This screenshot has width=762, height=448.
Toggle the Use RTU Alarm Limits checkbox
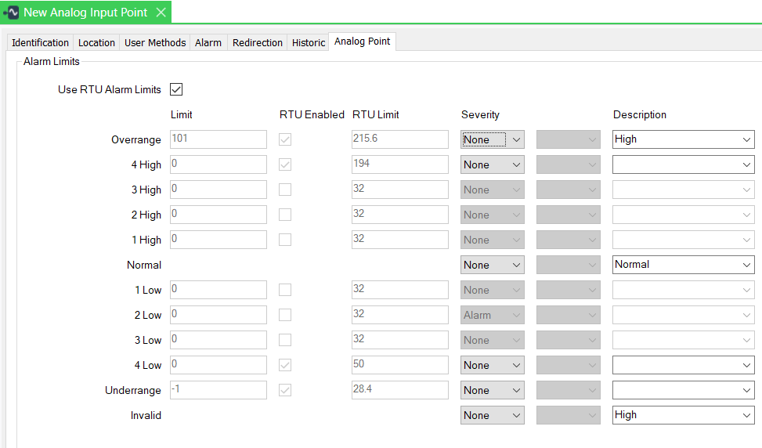(176, 89)
